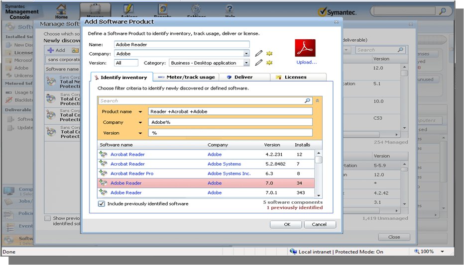Open the Reports icon in toolbar
This screenshot has width=464, height=265.
coord(162,9)
